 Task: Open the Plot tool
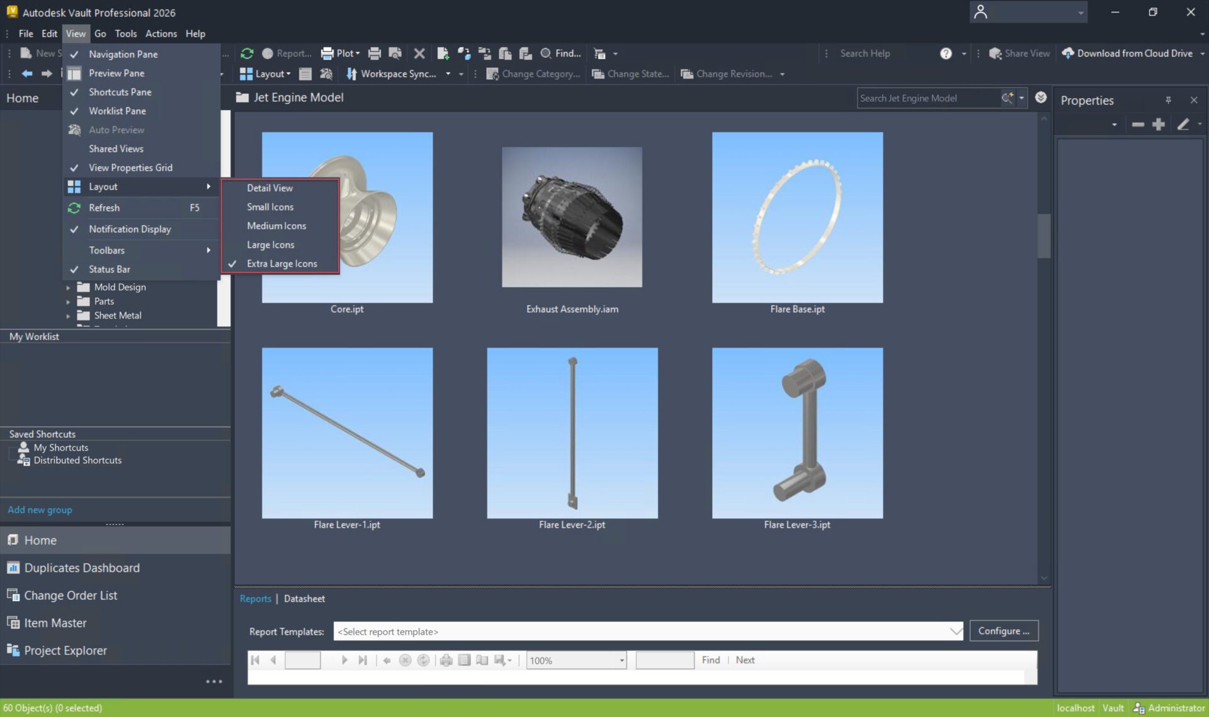(340, 54)
